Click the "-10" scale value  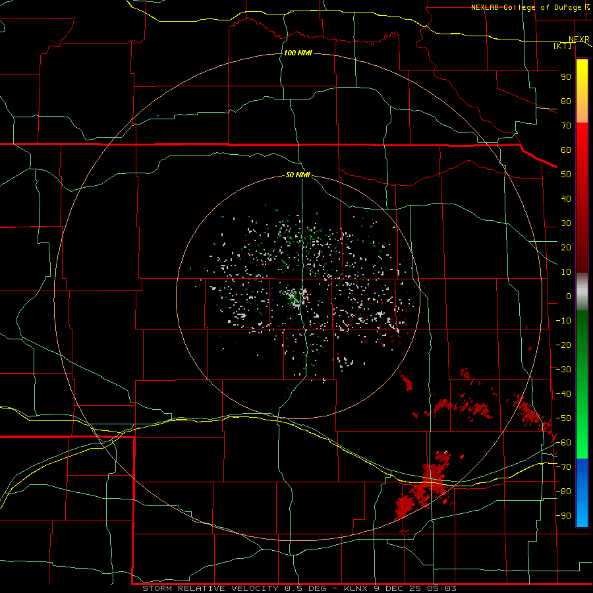(x=563, y=321)
